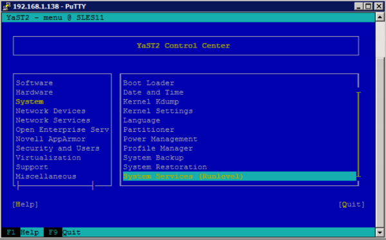Choose the Open Enterprise Serv category

[62, 130]
